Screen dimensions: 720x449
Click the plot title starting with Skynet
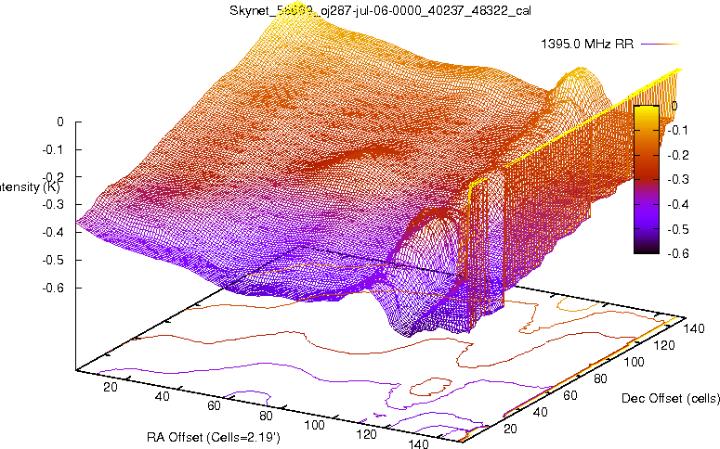(380, 10)
